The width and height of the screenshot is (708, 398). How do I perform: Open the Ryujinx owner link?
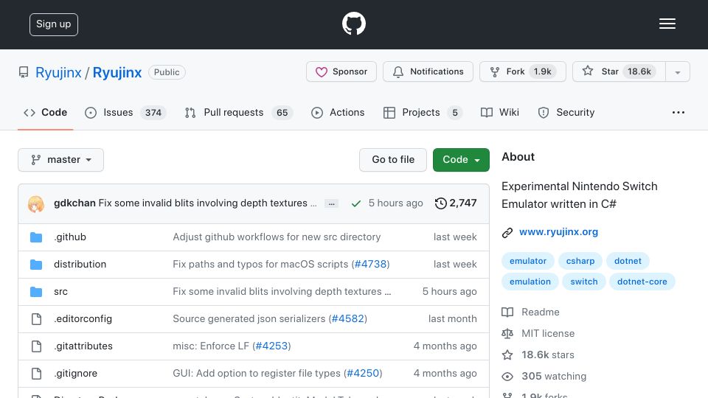tap(58, 72)
